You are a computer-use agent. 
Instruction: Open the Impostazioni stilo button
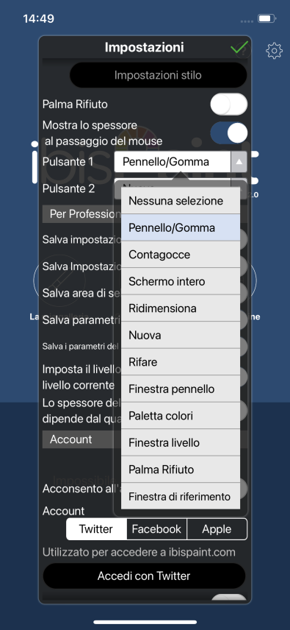click(x=158, y=75)
